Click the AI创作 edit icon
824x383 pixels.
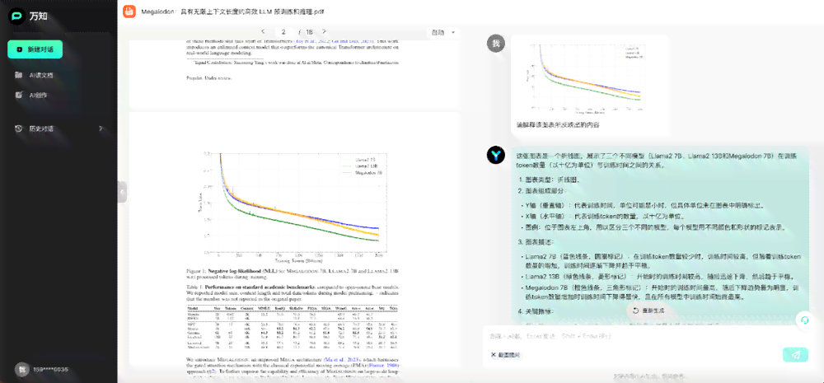[18, 95]
